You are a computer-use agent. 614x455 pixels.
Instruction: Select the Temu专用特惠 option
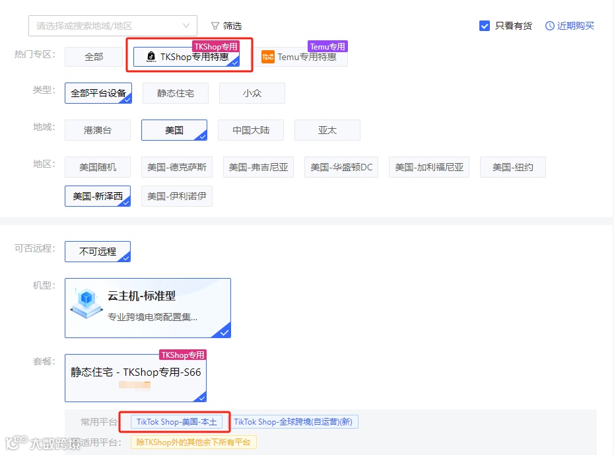302,57
